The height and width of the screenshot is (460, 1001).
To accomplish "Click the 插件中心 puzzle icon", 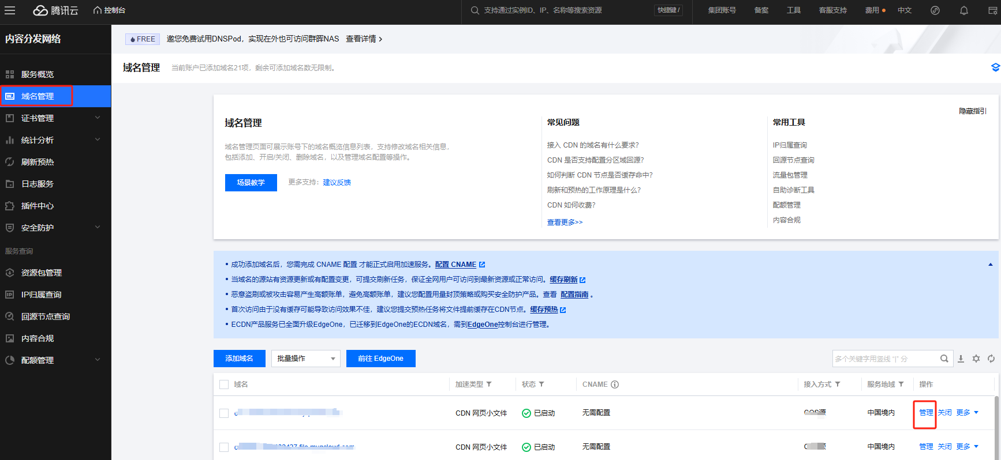I will pyautogui.click(x=10, y=206).
